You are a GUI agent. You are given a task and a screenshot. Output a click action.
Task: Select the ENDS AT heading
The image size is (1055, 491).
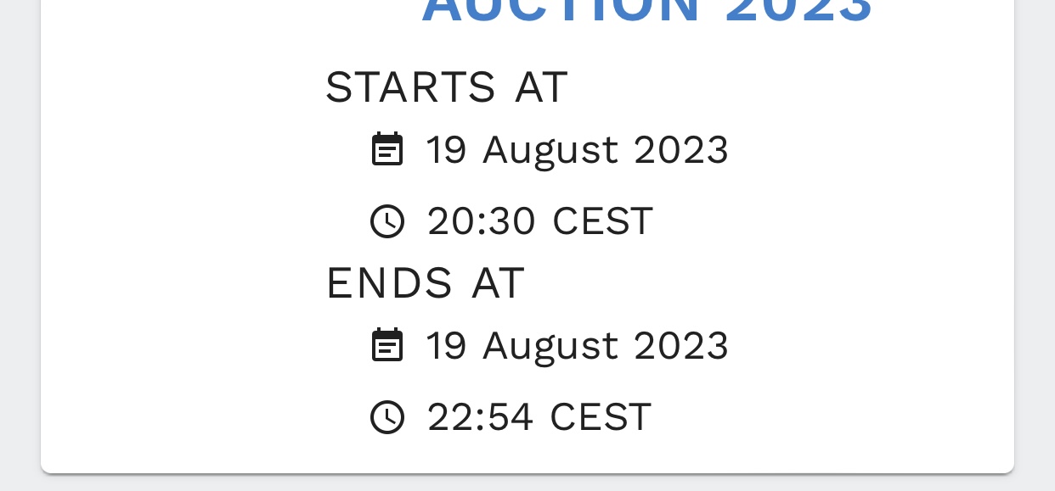pos(426,283)
